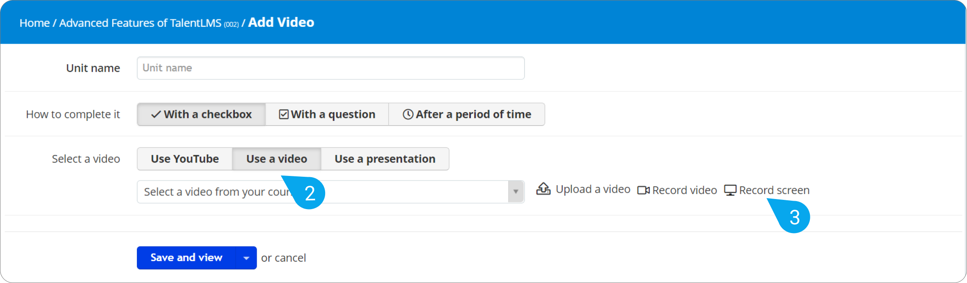
Task: Click the Save and view button
Action: (187, 258)
